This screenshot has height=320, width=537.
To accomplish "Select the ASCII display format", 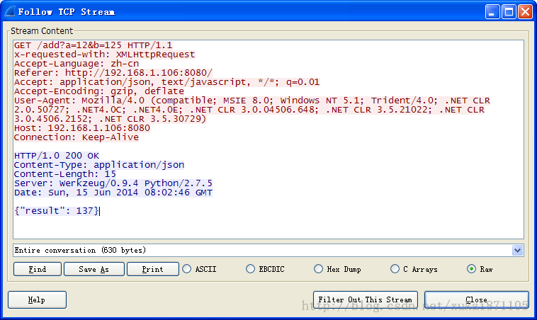I will tap(188, 269).
